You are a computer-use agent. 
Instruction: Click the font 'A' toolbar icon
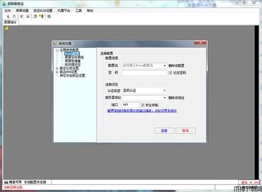[x=27, y=16]
